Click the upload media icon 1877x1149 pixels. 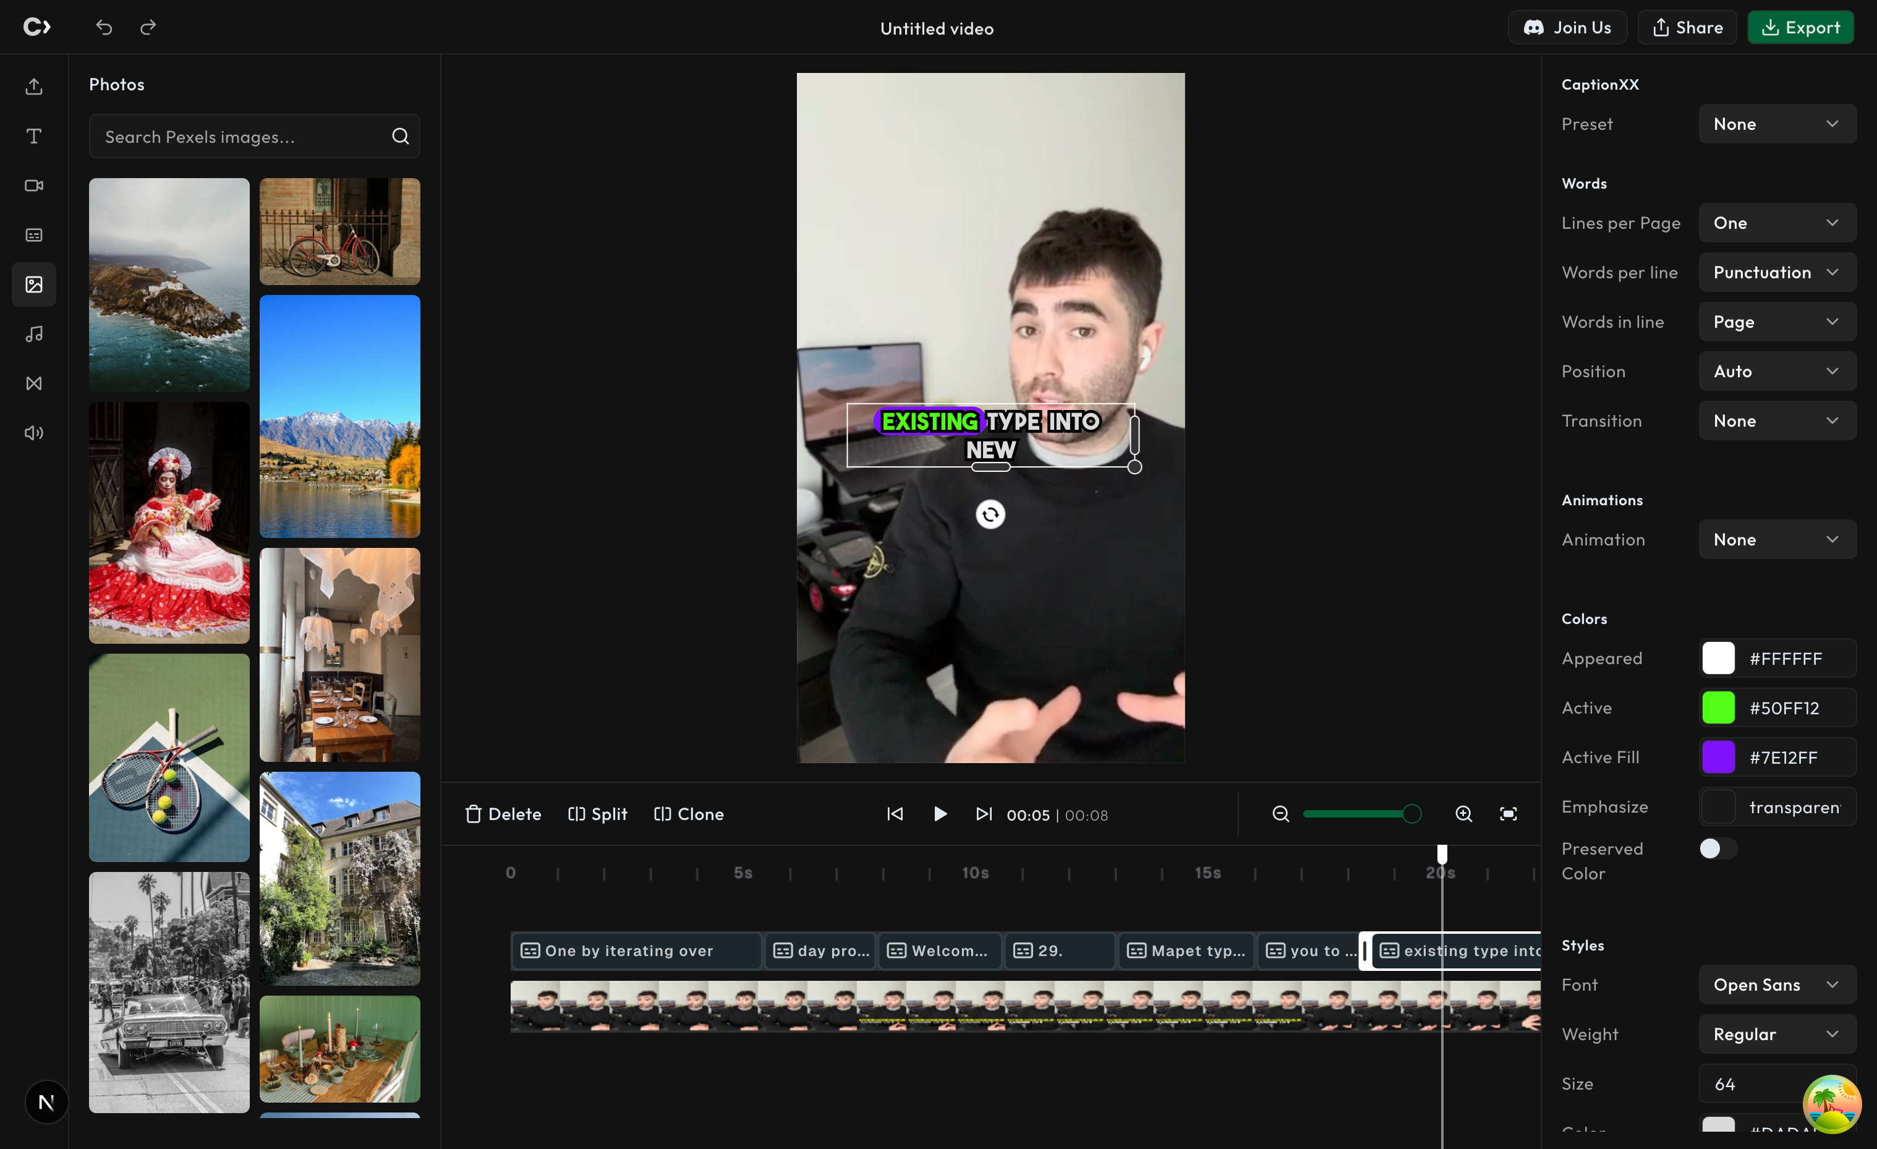tap(33, 86)
